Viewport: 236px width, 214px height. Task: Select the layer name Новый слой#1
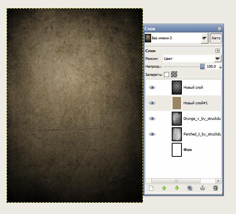point(195,103)
